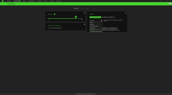
Task: Open the profile selection dropdown
Action: (86, 9)
